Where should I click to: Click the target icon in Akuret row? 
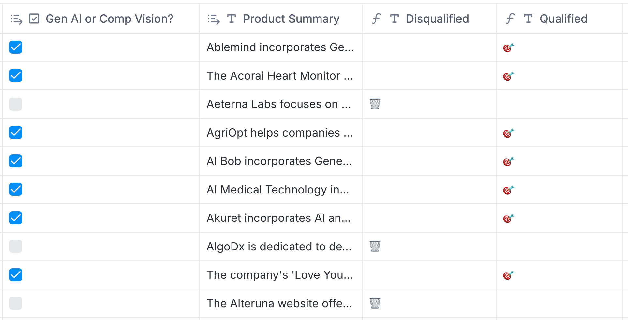(x=508, y=218)
